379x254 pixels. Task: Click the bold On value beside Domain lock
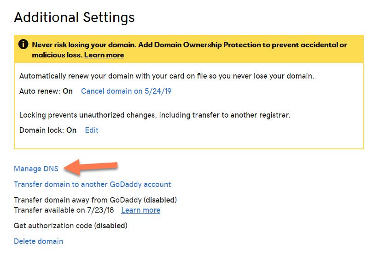tap(71, 130)
